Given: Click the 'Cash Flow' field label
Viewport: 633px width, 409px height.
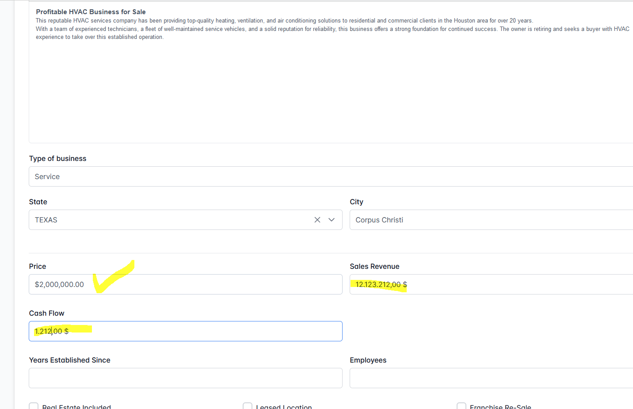Looking at the screenshot, I should point(46,313).
